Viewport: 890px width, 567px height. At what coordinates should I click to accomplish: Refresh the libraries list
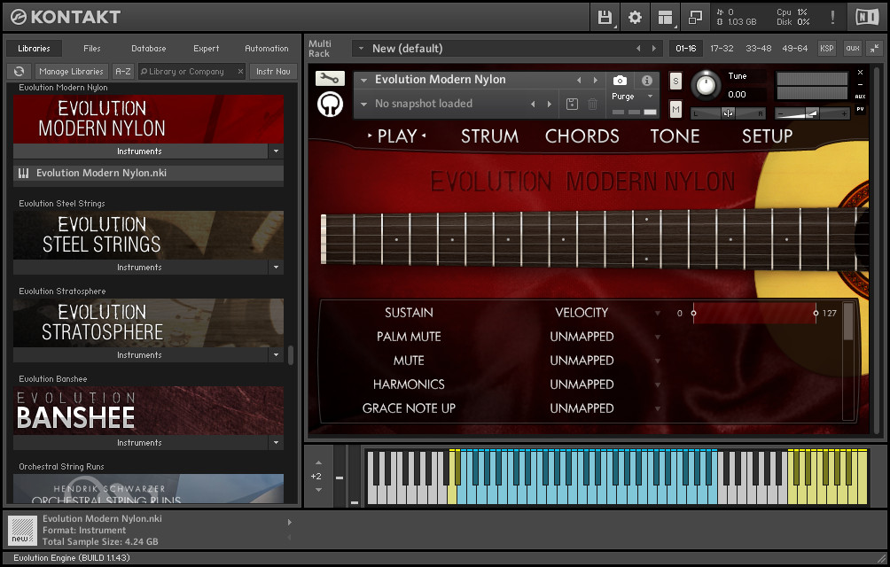20,72
